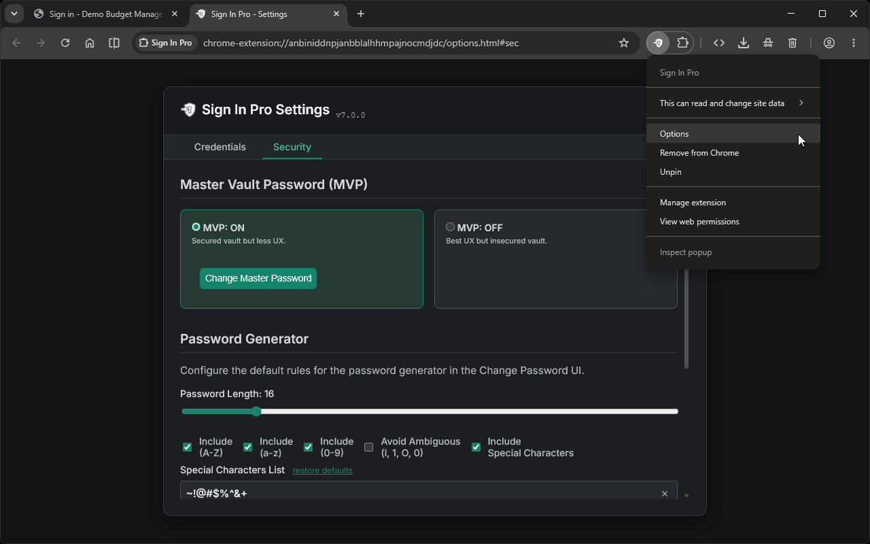
Task: Open the Chrome profile avatar icon
Action: coord(829,43)
